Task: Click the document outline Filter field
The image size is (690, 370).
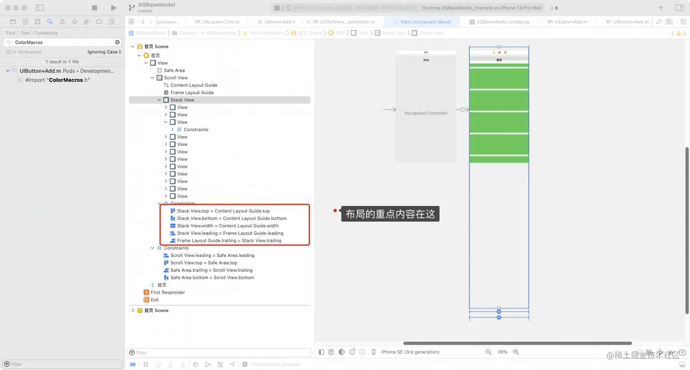Action: tap(220, 353)
